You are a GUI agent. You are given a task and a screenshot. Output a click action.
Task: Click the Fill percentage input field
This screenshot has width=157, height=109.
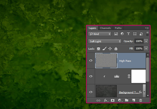(139, 49)
